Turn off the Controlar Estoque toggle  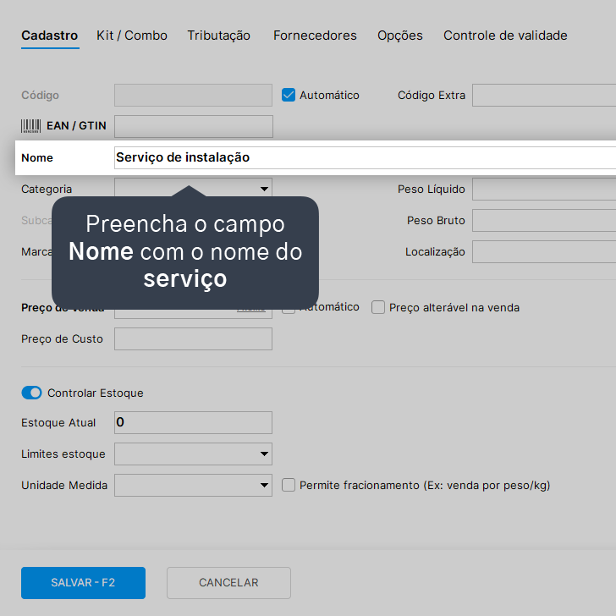point(31,393)
